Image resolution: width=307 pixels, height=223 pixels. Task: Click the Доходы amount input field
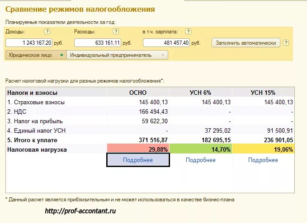point(29,43)
